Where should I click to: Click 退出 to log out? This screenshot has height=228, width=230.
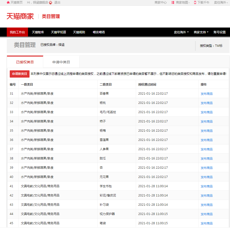pyautogui.click(x=57, y=3)
